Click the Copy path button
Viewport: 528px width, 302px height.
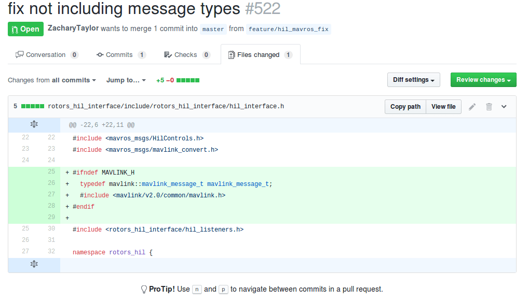(405, 107)
